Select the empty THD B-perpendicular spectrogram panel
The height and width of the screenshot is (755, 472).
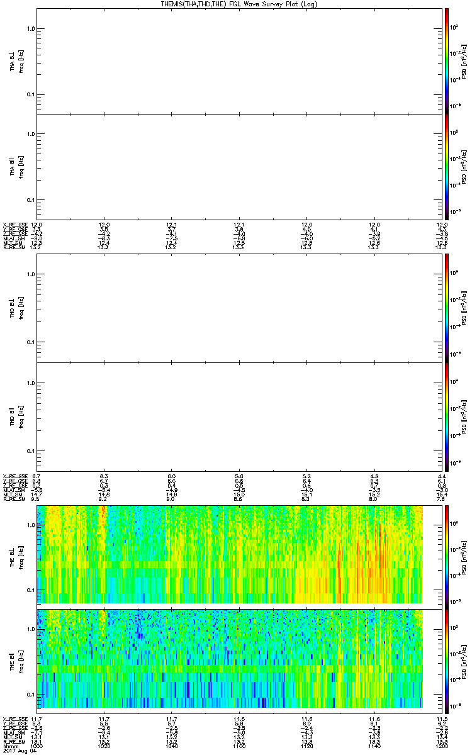(x=239, y=308)
